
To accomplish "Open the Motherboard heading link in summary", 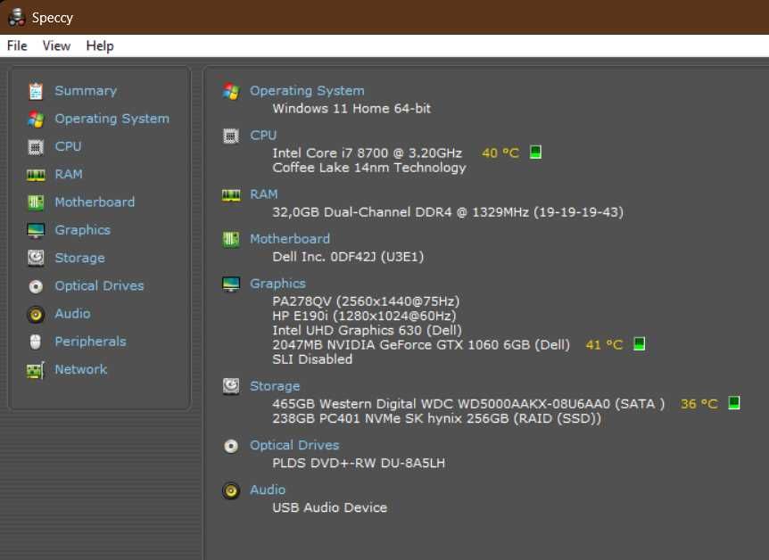I will click(x=290, y=239).
